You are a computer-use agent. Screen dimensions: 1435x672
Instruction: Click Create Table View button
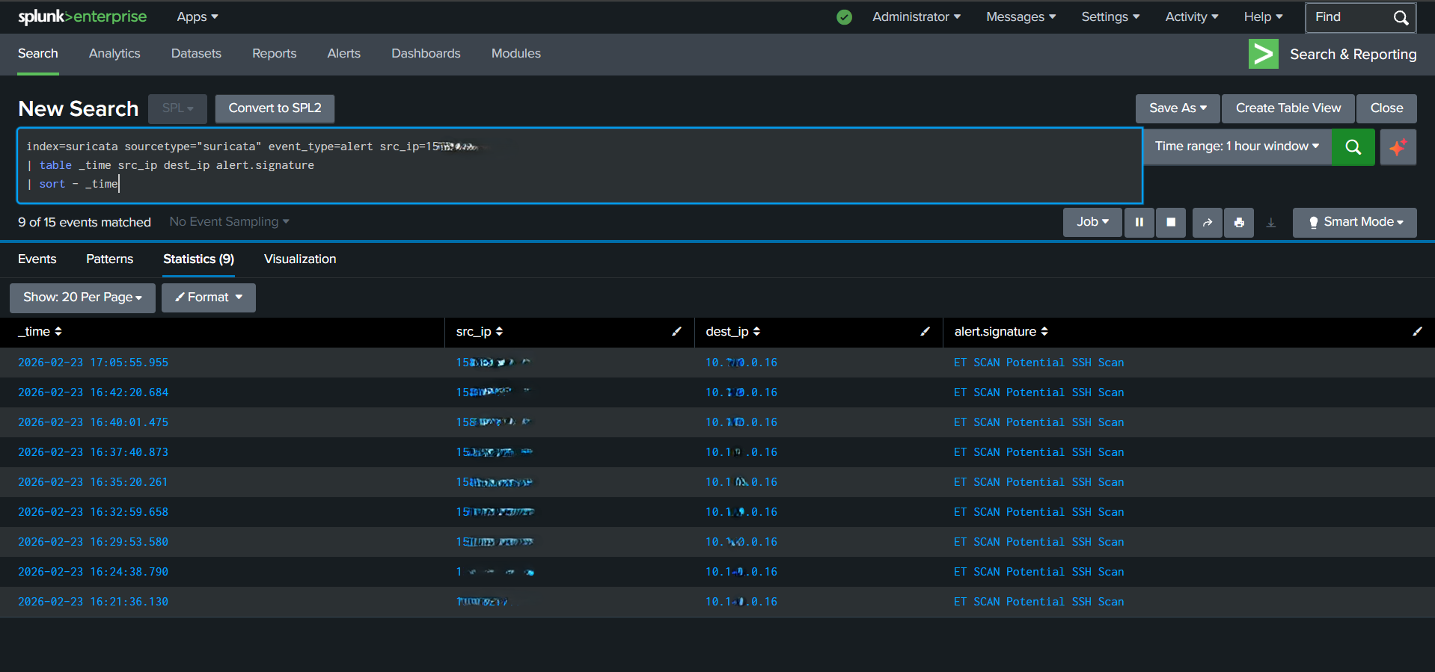[x=1288, y=108]
